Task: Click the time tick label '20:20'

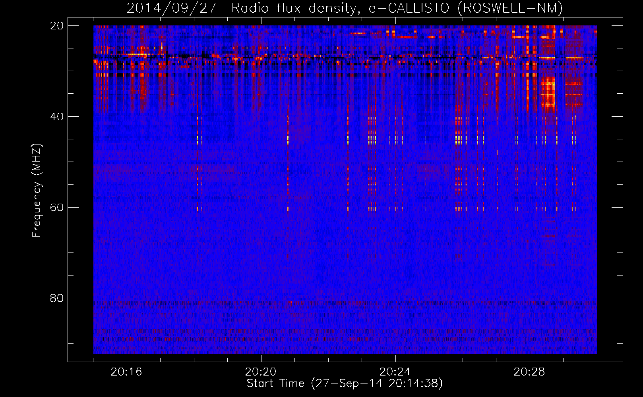Action: click(x=261, y=372)
